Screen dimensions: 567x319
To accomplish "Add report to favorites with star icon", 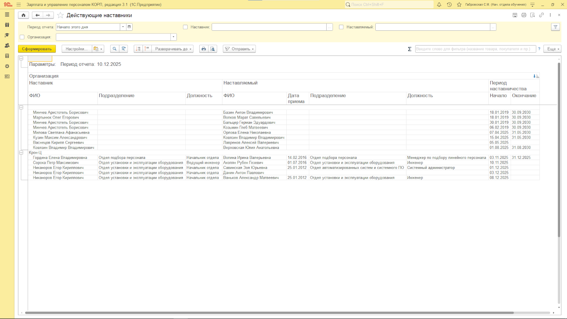I will point(60,15).
